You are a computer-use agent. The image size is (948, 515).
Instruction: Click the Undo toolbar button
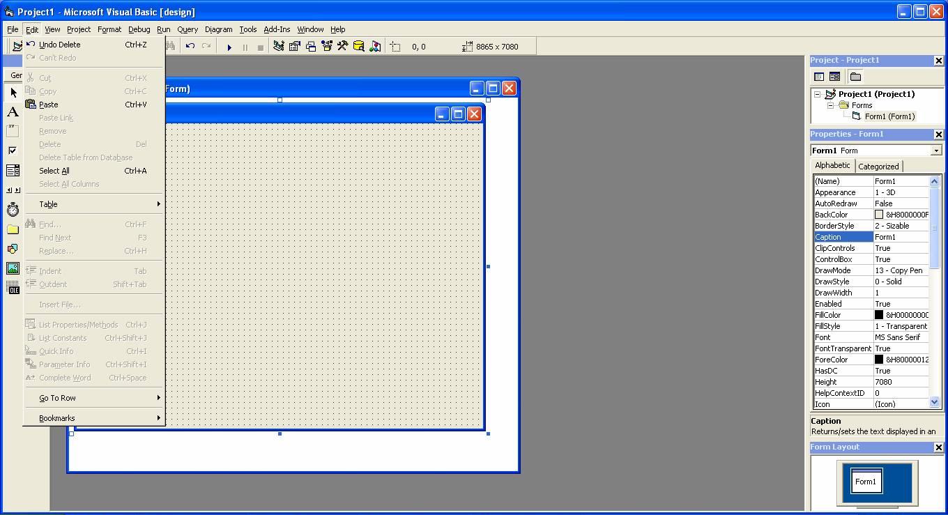click(190, 47)
